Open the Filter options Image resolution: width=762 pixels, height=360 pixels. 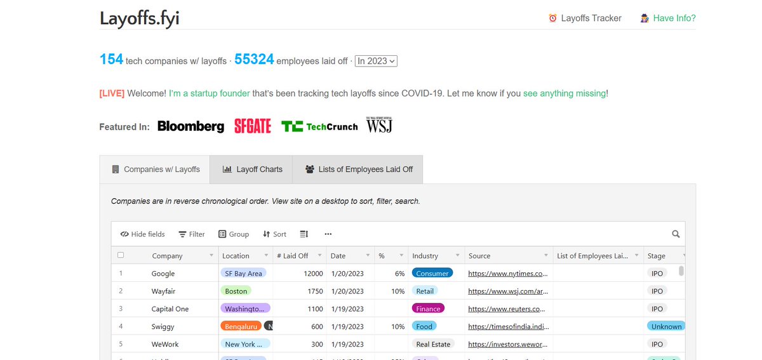[192, 234]
